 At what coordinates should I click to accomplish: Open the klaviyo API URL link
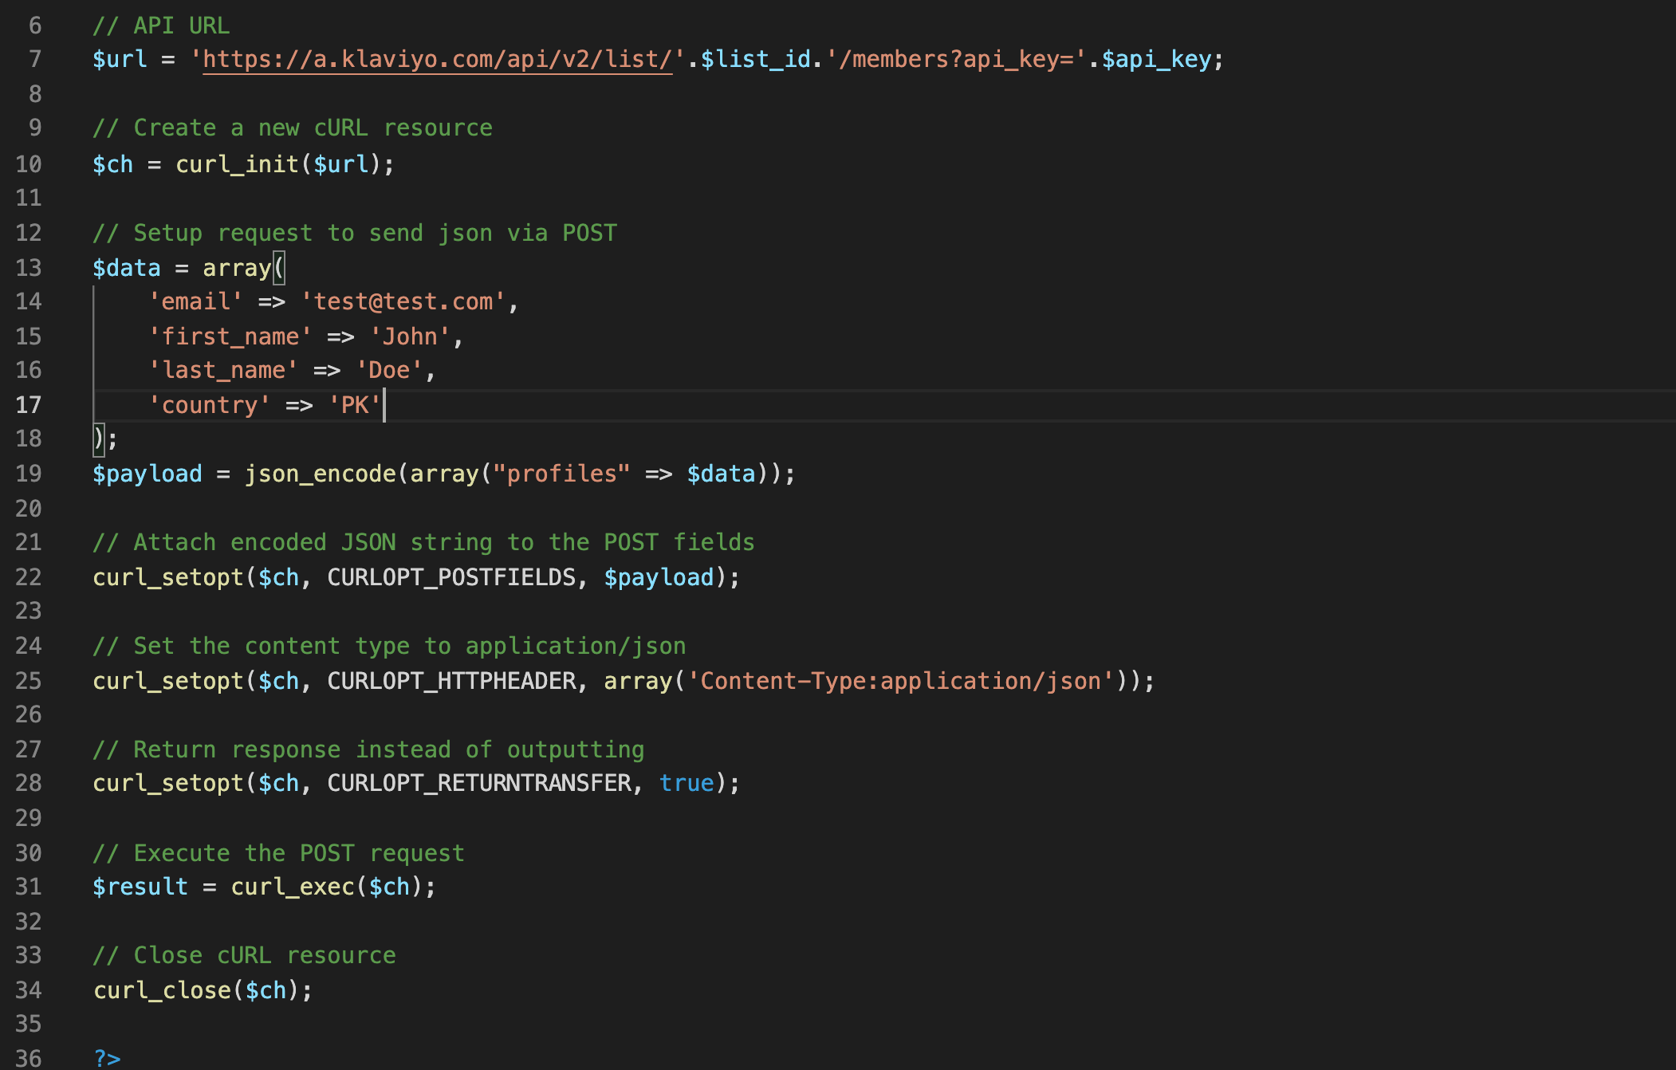pos(438,59)
